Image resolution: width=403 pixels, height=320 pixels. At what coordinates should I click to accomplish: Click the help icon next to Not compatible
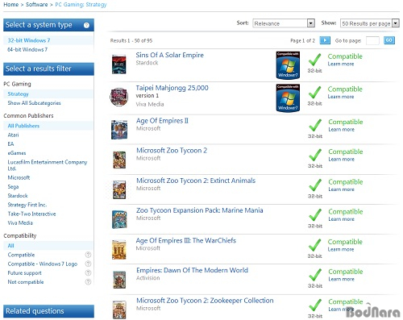point(88,282)
